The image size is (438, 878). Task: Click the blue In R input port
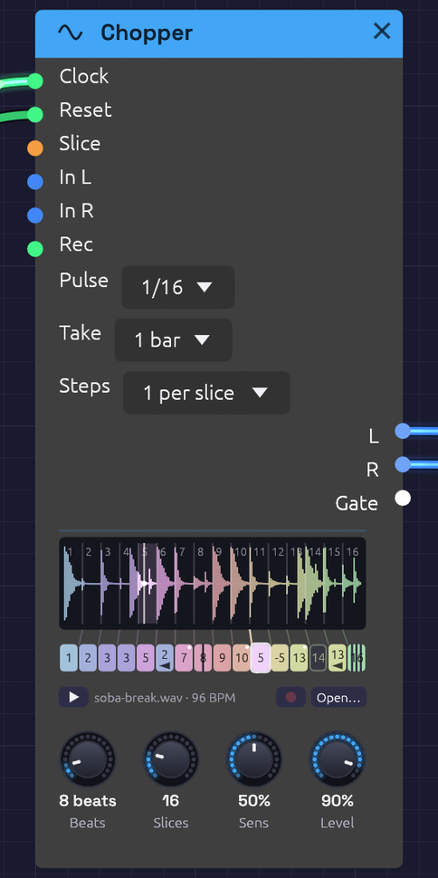35,215
